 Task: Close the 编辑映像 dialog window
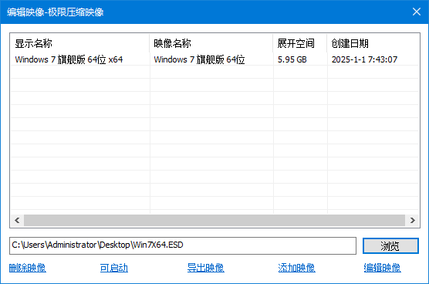coord(417,12)
